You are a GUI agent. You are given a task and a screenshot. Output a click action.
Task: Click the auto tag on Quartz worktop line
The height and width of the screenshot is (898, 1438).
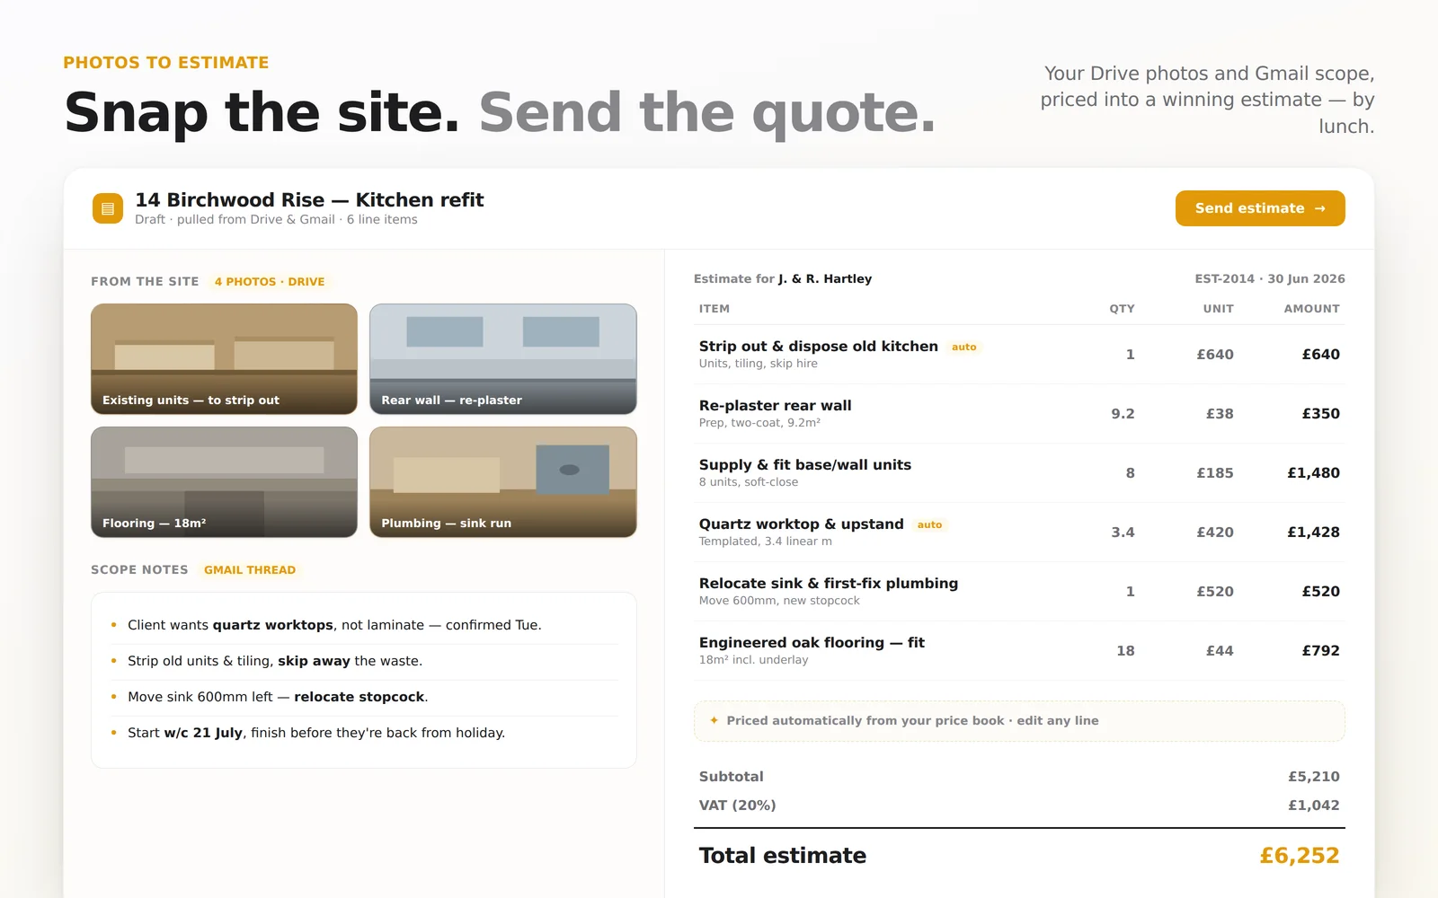[x=930, y=524]
